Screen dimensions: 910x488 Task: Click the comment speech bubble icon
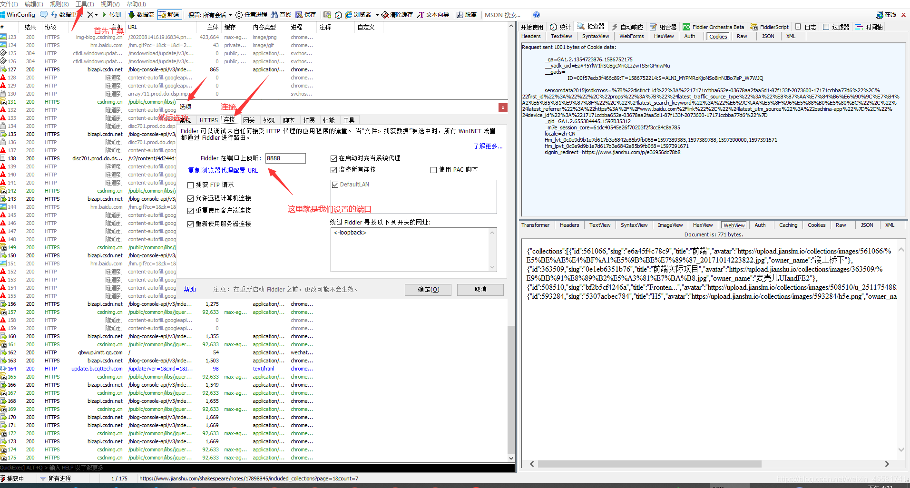pos(44,15)
